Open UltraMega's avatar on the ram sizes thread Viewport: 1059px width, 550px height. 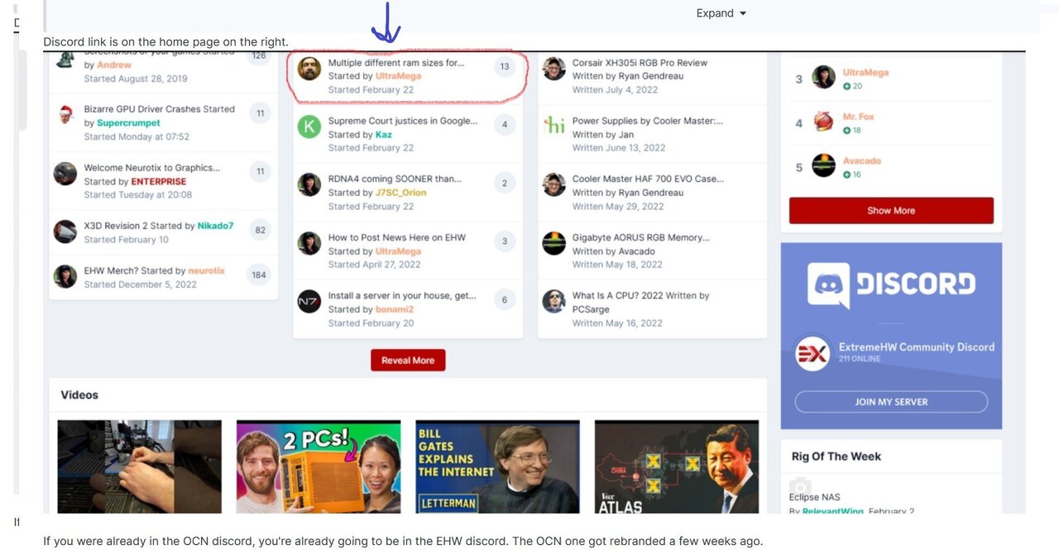(309, 69)
